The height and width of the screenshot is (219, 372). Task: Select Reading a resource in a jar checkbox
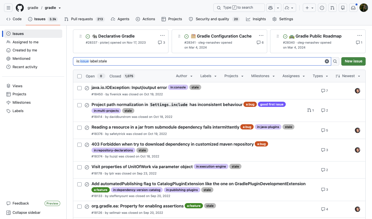click(79, 128)
